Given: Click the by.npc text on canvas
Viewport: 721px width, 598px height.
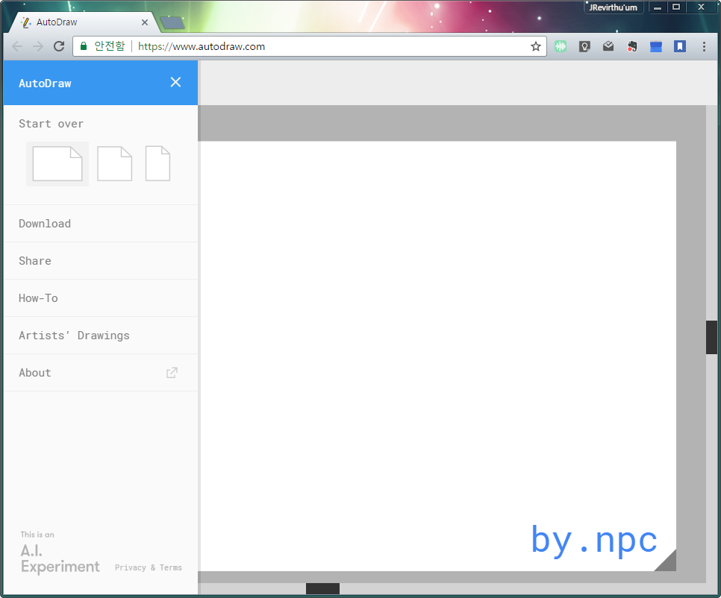Looking at the screenshot, I should pos(594,541).
